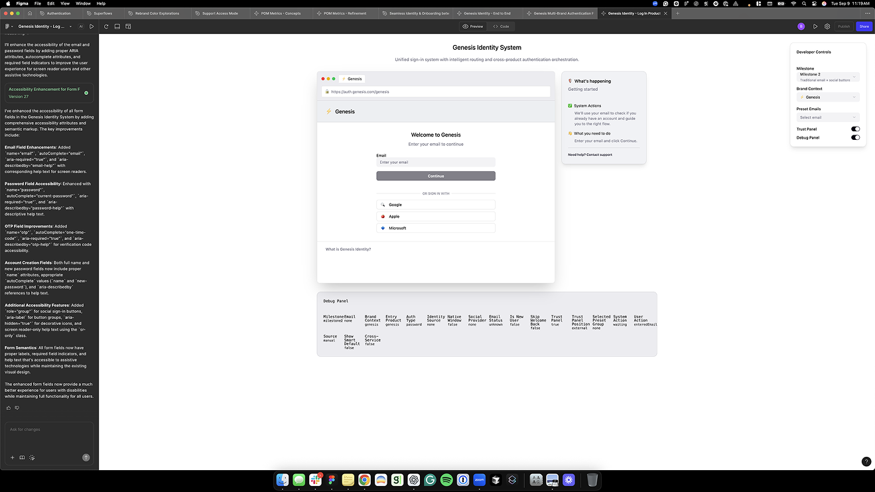Click Need help? Contact support link
The image size is (875, 492).
click(590, 154)
